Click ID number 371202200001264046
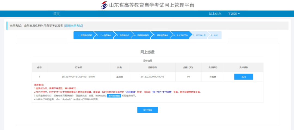This screenshot has height=130, width=294. [x=152, y=77]
